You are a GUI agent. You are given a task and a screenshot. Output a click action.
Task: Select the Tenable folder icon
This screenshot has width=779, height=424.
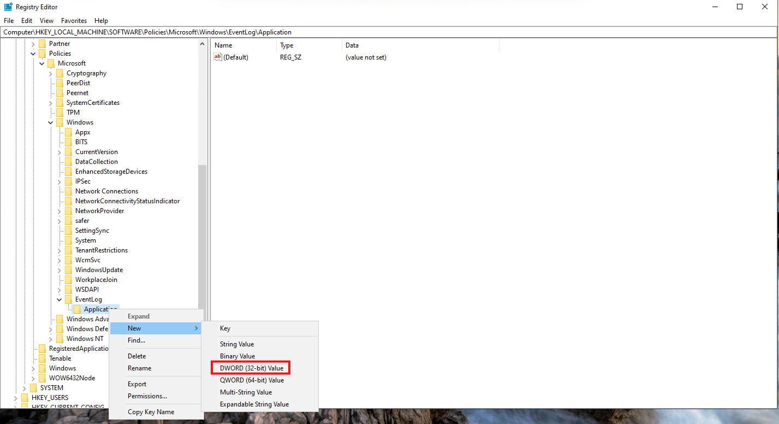(x=42, y=358)
